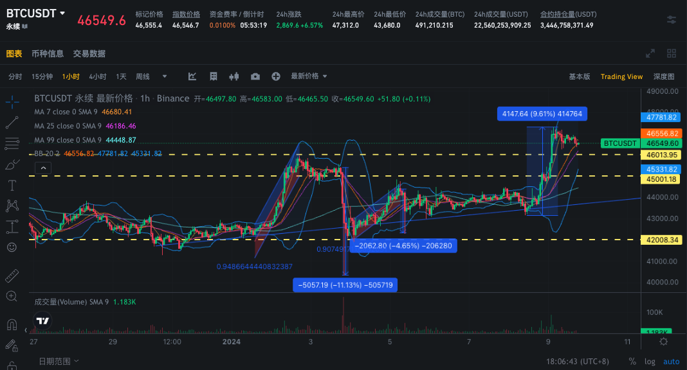Open the Fibonacci and horizontal lines tool
Screen dimensions: 687x370
[x=12, y=143]
